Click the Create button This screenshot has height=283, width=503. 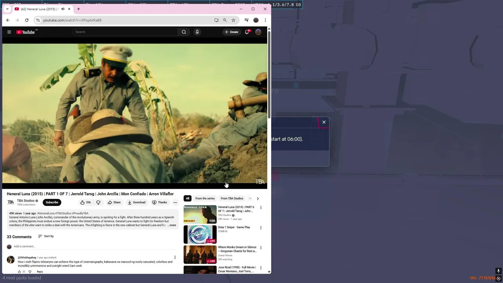[231, 32]
